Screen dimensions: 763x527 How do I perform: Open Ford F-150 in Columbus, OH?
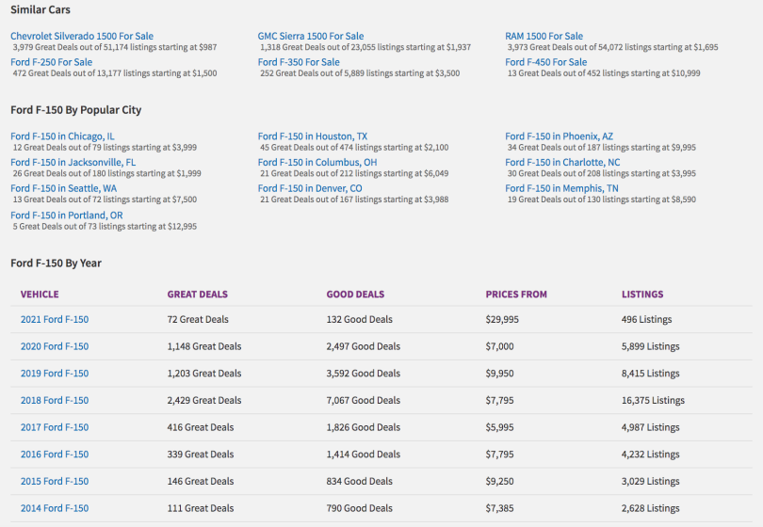click(x=317, y=163)
